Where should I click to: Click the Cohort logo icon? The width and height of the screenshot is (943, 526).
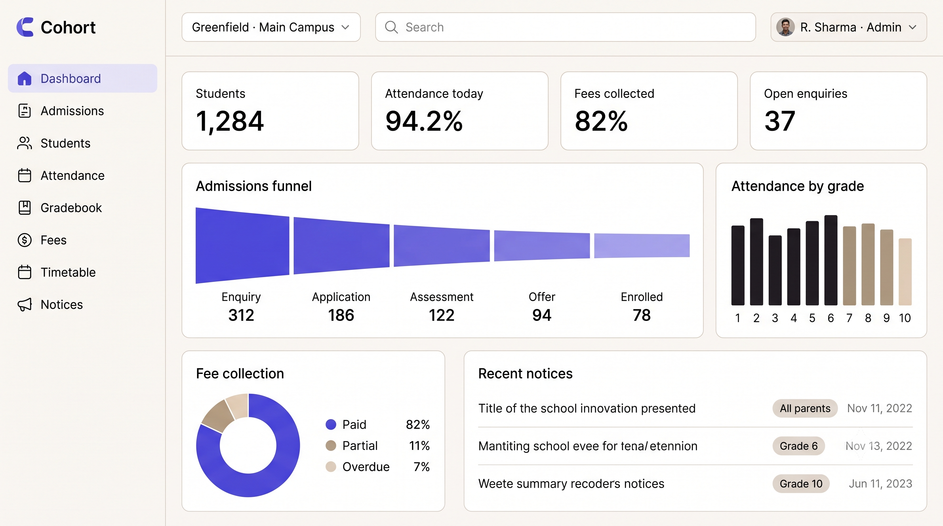[25, 27]
